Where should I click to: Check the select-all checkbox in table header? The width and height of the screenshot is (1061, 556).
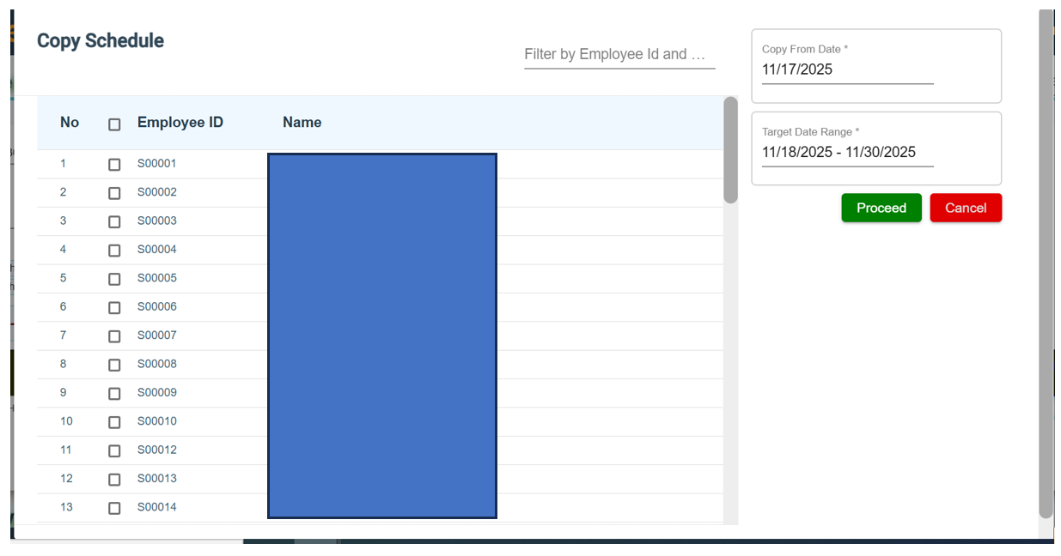coord(114,124)
